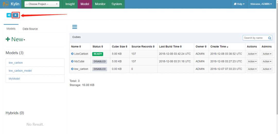Image resolution: width=278 pixels, height=134 pixels.
Task: Click the Kylin brand name
Action: click(15, 4)
